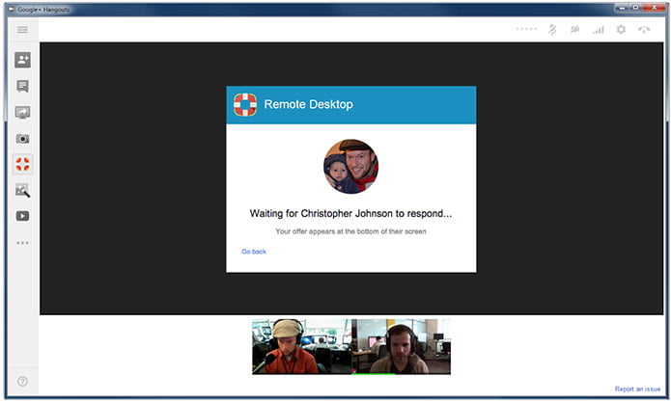The height and width of the screenshot is (402, 671).
Task: Close the Google+ Hangouts window
Action: [655, 8]
